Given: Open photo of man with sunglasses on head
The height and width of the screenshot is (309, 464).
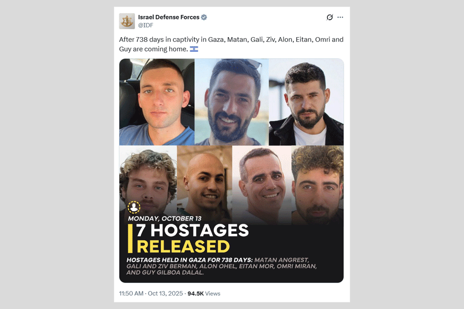Looking at the screenshot, I should pyautogui.click(x=231, y=102).
